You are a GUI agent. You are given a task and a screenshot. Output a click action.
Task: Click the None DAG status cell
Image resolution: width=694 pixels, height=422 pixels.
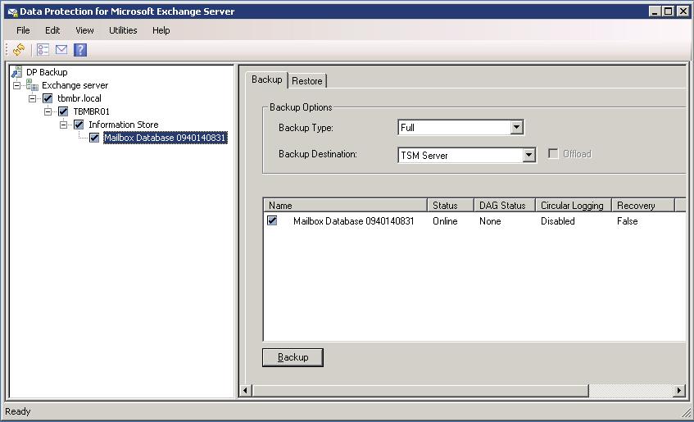490,221
